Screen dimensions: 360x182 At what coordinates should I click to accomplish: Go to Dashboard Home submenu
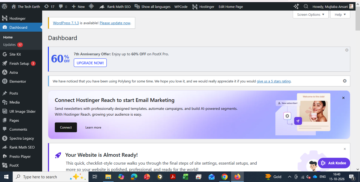8,37
